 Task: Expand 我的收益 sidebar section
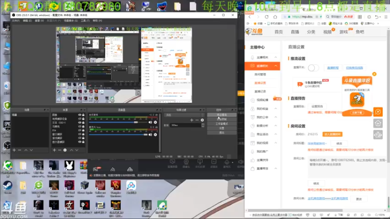pyautogui.click(x=275, y=109)
